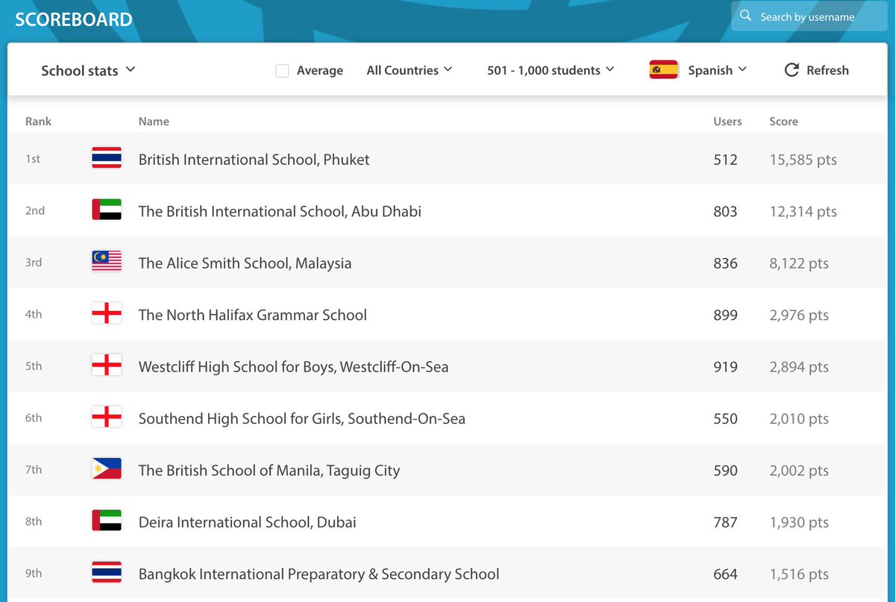Click the 2,976 pts score

pyautogui.click(x=799, y=315)
